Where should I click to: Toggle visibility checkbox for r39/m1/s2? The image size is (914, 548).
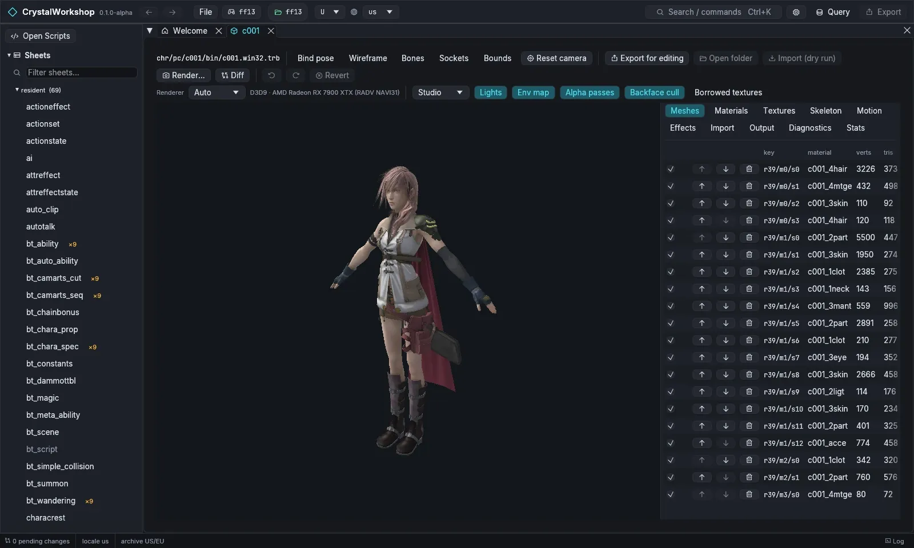point(671,272)
